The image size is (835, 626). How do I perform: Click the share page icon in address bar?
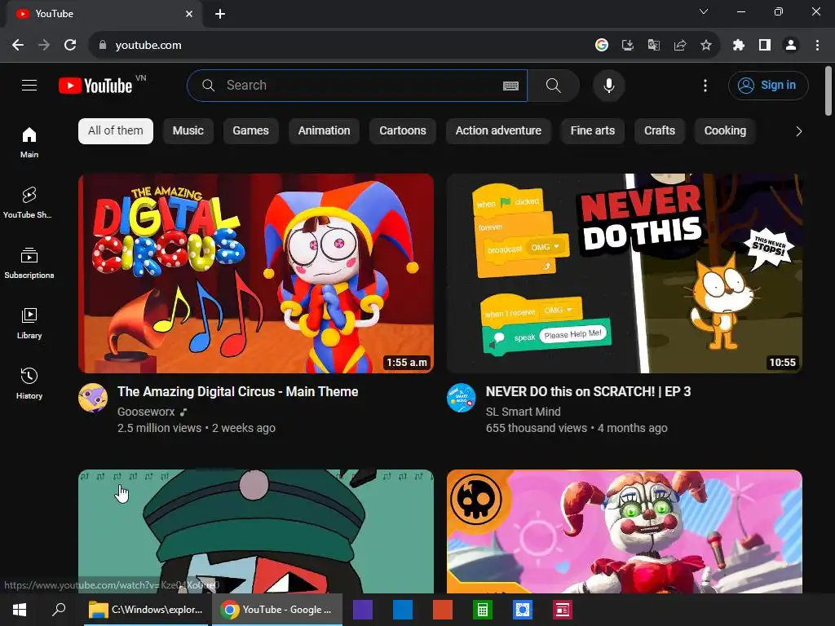680,46
